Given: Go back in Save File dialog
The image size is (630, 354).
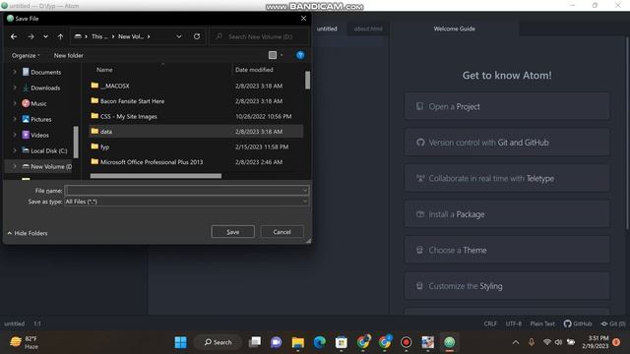Looking at the screenshot, I should (14, 36).
